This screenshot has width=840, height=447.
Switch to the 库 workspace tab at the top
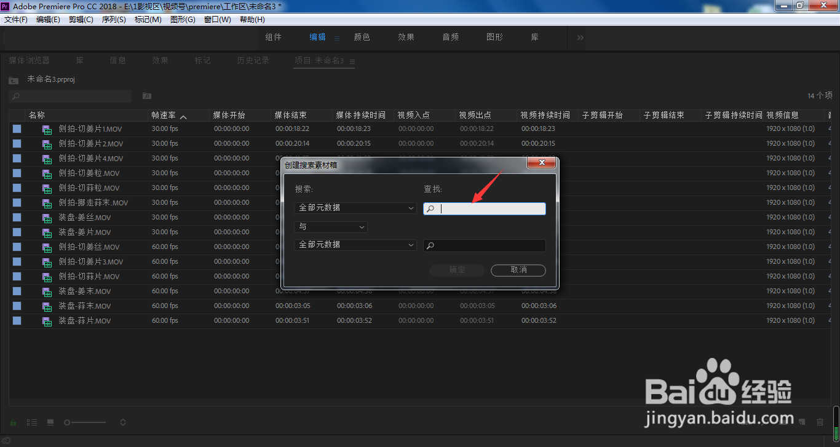tap(535, 38)
